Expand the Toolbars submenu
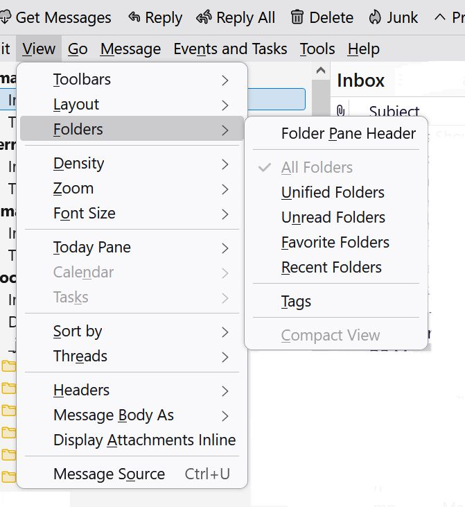465x507 pixels. tap(132, 80)
